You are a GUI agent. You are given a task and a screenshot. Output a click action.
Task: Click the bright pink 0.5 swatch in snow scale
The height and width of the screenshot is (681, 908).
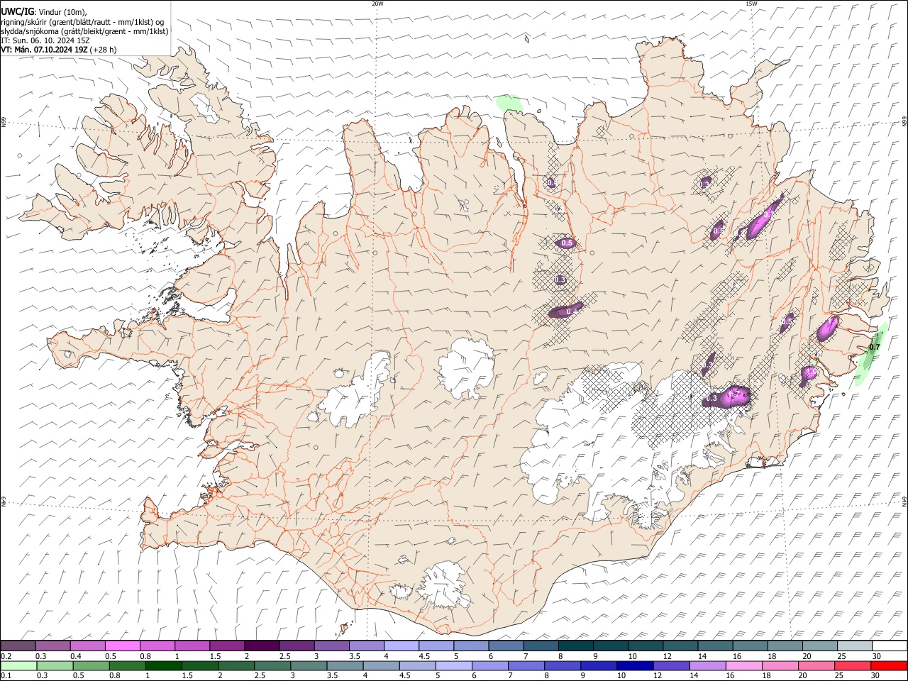[123, 646]
